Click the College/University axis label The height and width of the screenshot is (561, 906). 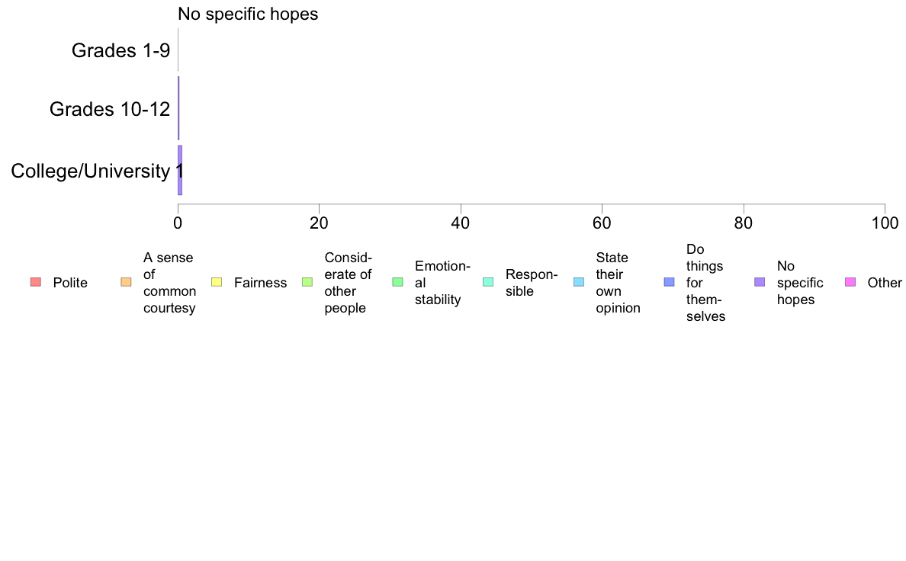point(90,171)
